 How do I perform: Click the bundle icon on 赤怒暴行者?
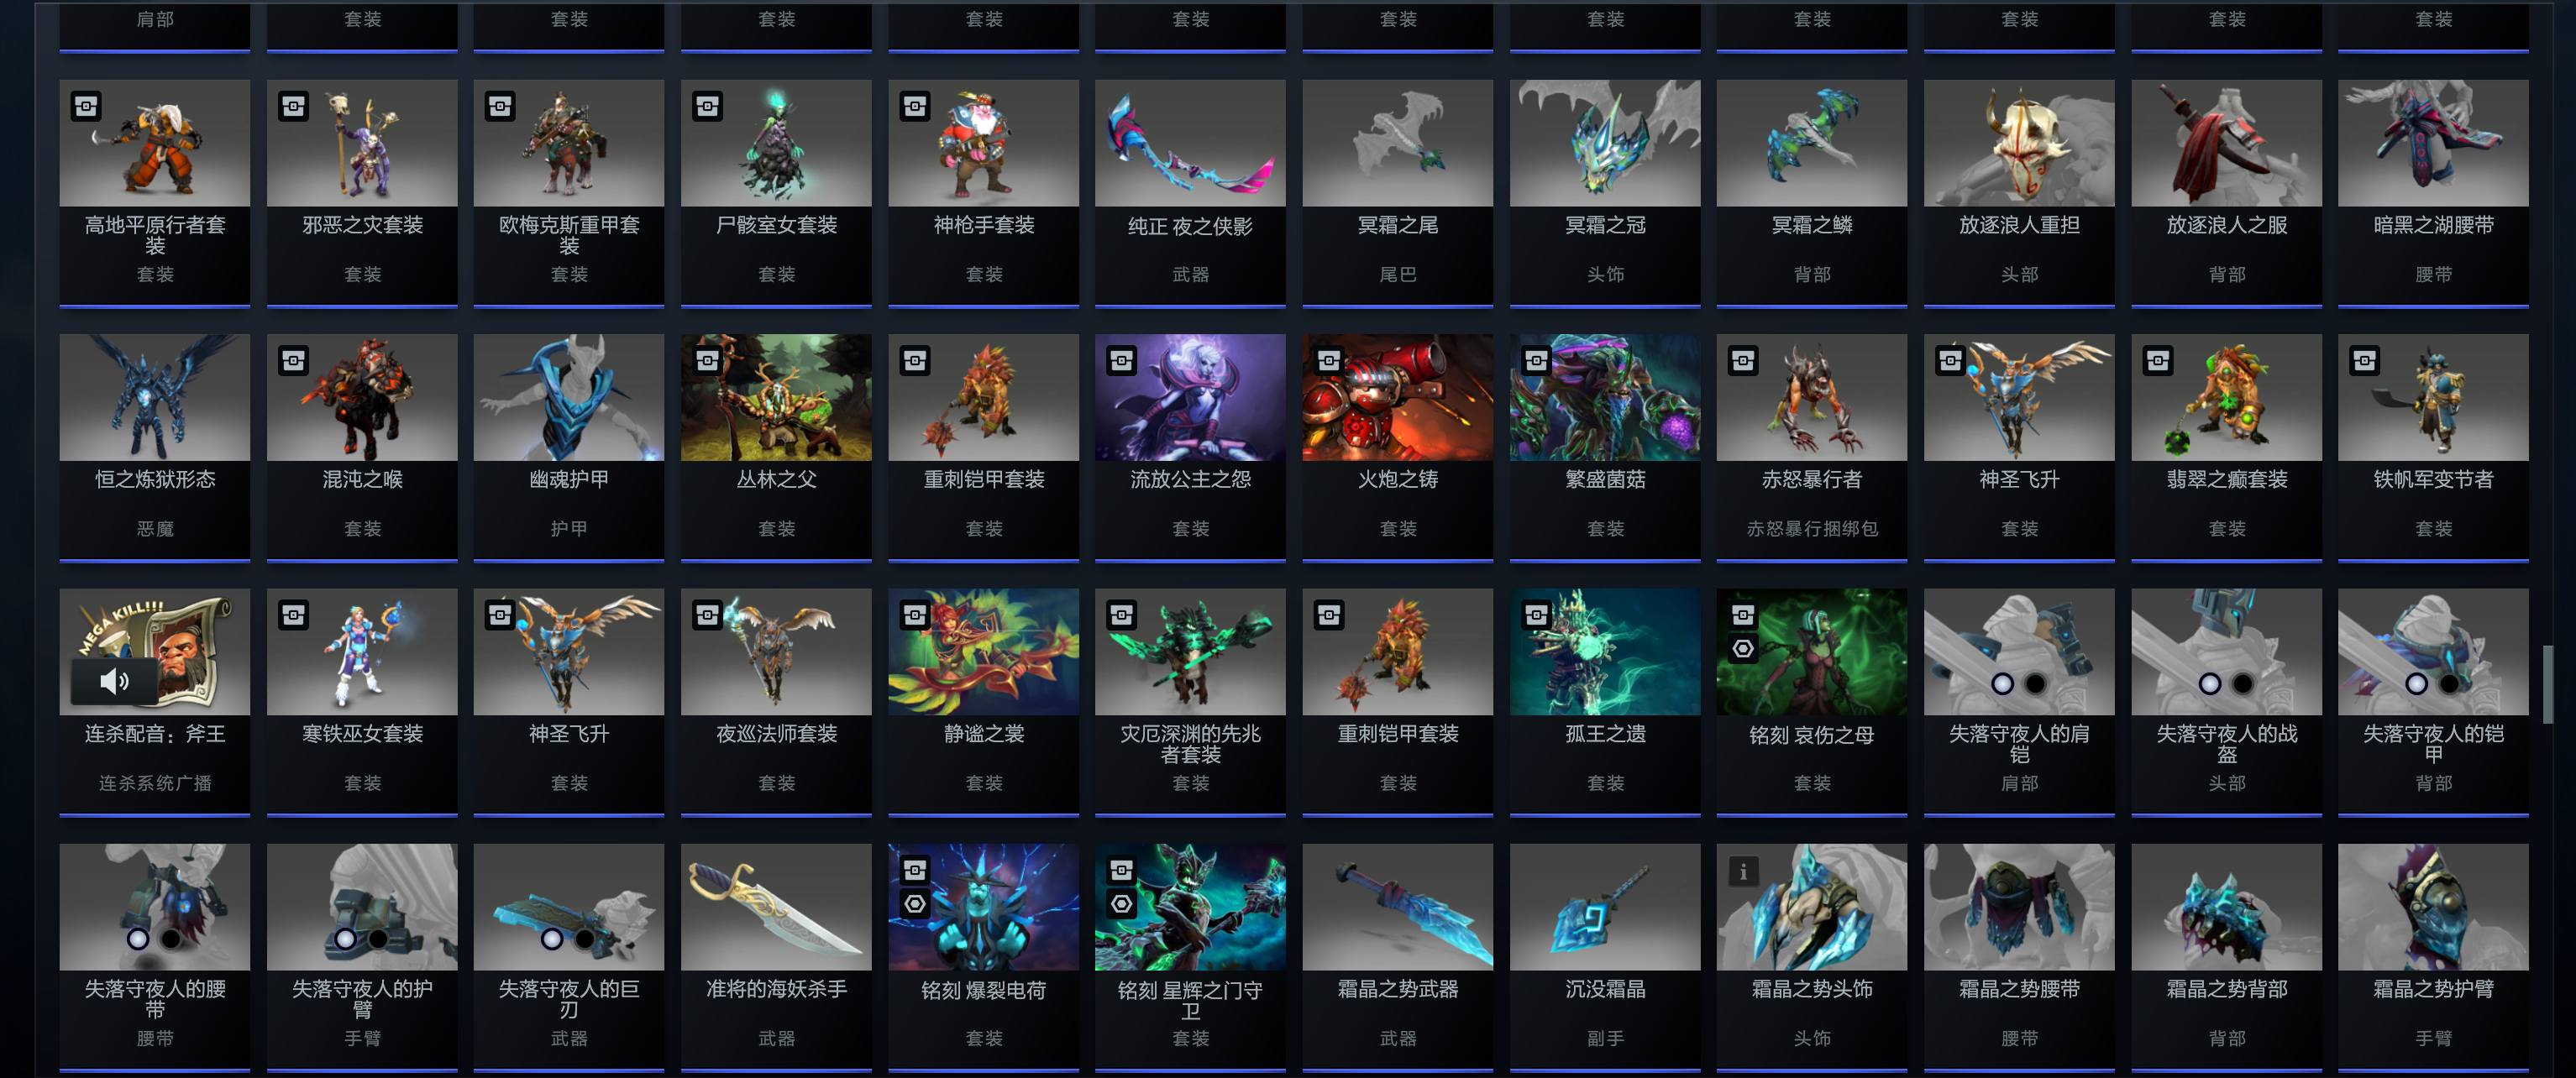coord(1743,360)
